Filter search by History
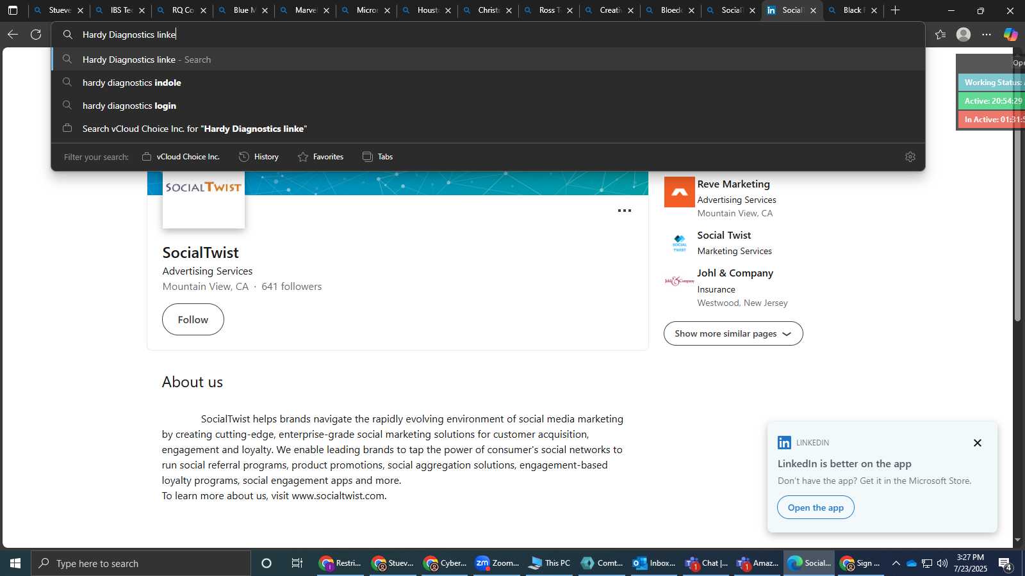Screen dimensions: 1025x576 259,157
